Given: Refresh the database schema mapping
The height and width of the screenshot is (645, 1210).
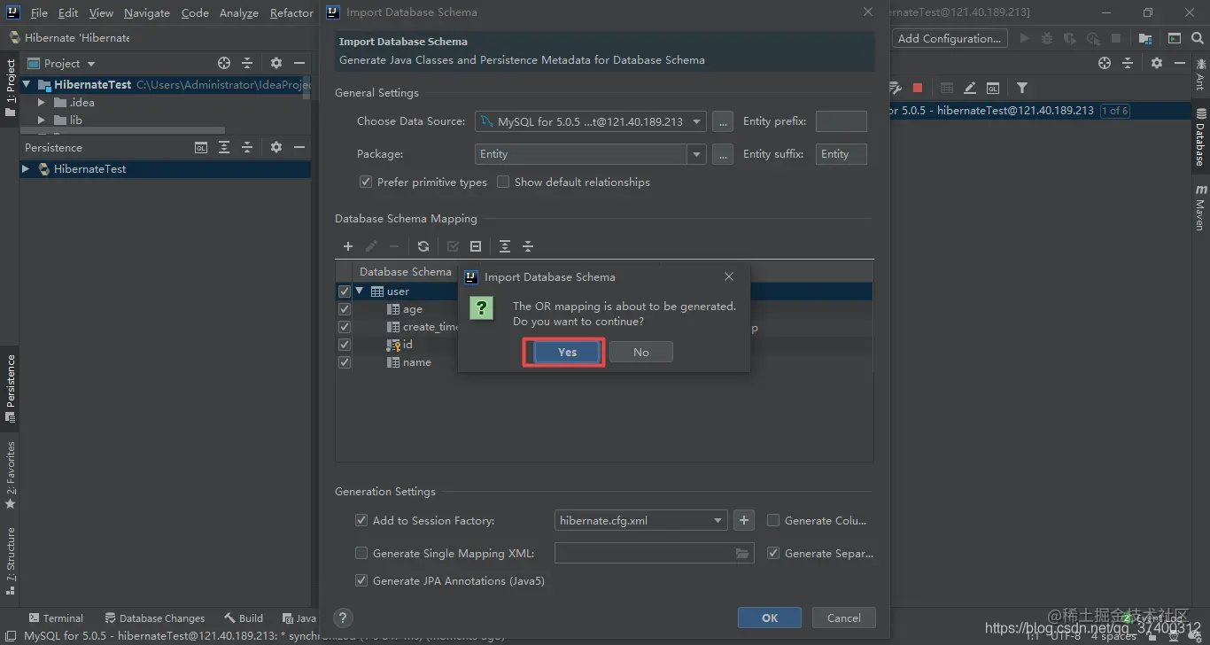Looking at the screenshot, I should 423,246.
